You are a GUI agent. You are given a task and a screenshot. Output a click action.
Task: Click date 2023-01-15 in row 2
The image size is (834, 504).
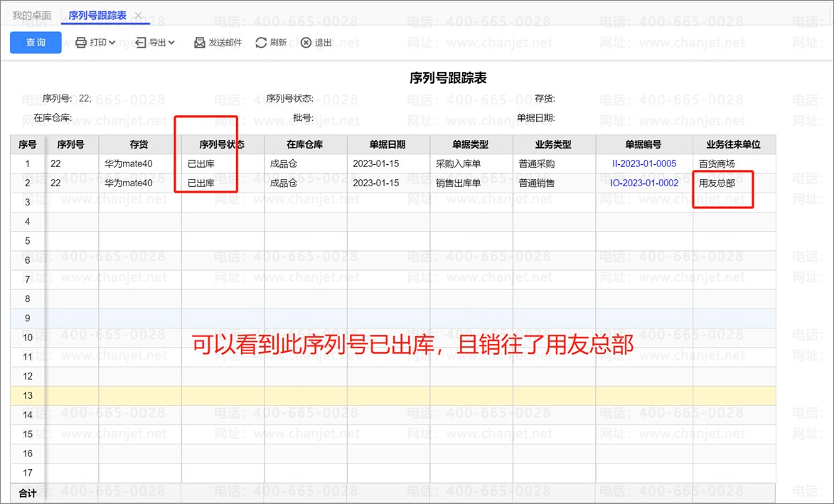click(376, 183)
